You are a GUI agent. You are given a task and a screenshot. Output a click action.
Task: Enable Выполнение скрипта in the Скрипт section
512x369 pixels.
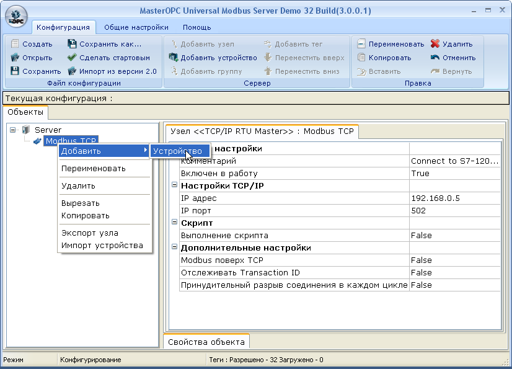click(418, 235)
